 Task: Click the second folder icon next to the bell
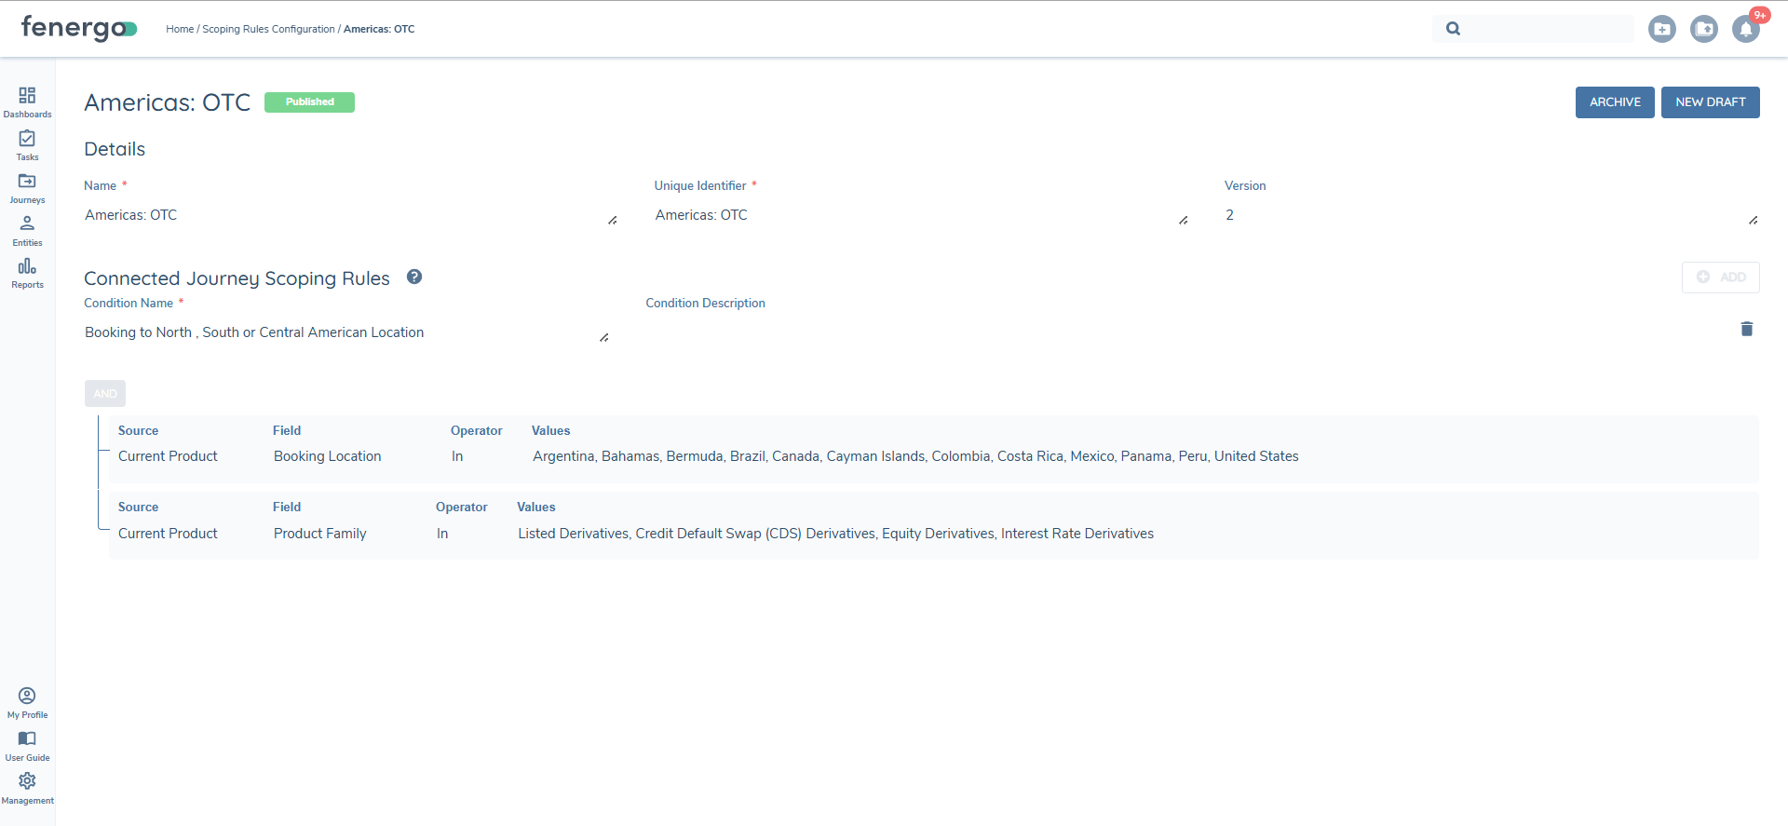click(x=1703, y=29)
